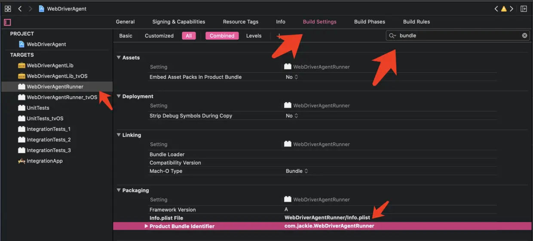Screen dimensions: 533x241
Task: Go back with the left chevron
Action: point(20,9)
